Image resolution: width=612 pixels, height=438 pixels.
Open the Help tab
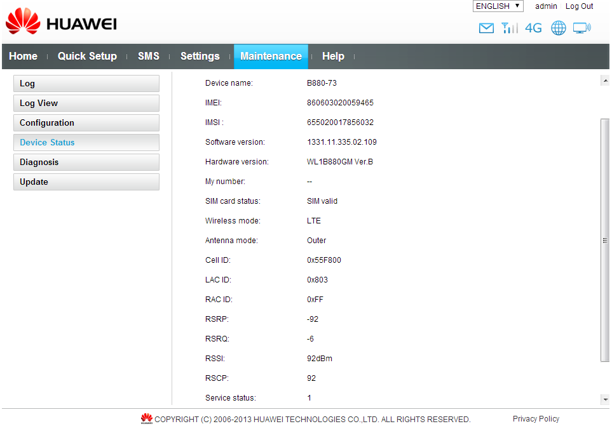coord(333,56)
